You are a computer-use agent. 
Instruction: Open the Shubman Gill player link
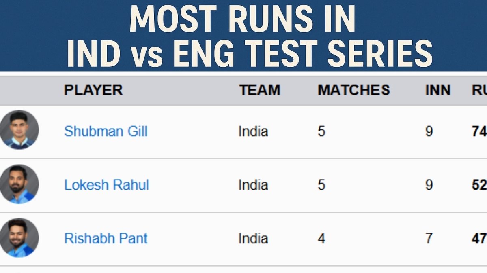[x=106, y=131]
